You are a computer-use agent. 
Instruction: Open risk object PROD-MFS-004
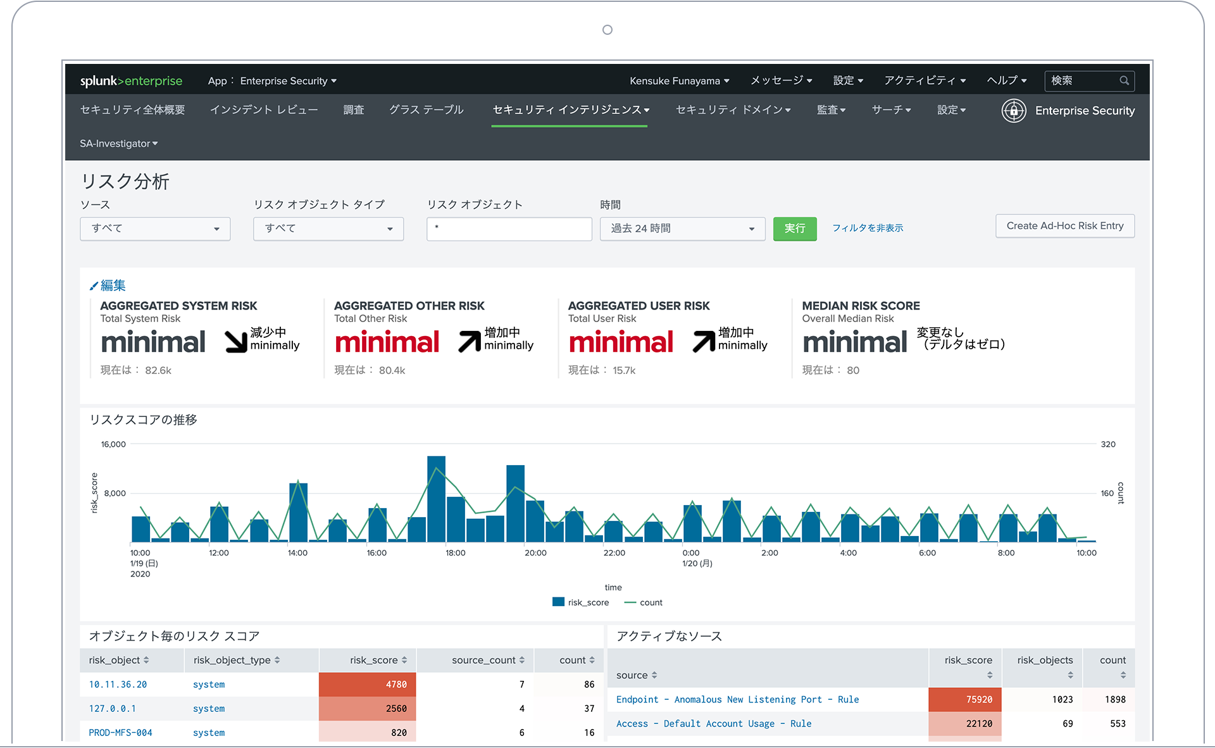(x=120, y=733)
